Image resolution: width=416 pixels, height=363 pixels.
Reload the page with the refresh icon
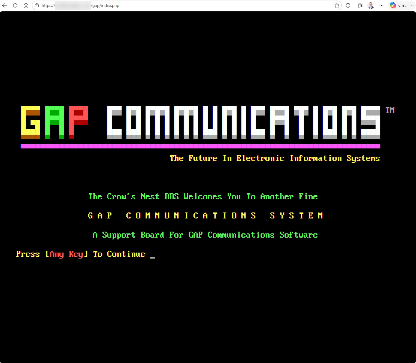tap(15, 5)
